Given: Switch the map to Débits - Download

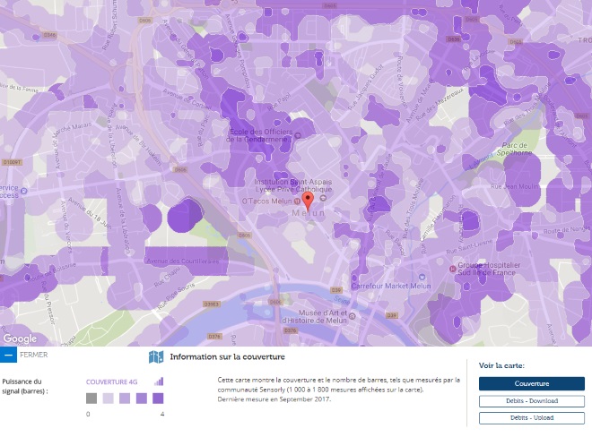Looking at the screenshot, I should (531, 400).
